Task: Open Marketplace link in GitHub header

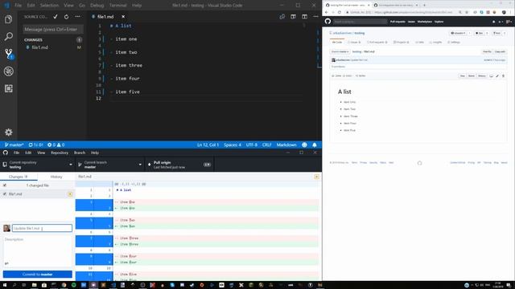Action: 425,22
